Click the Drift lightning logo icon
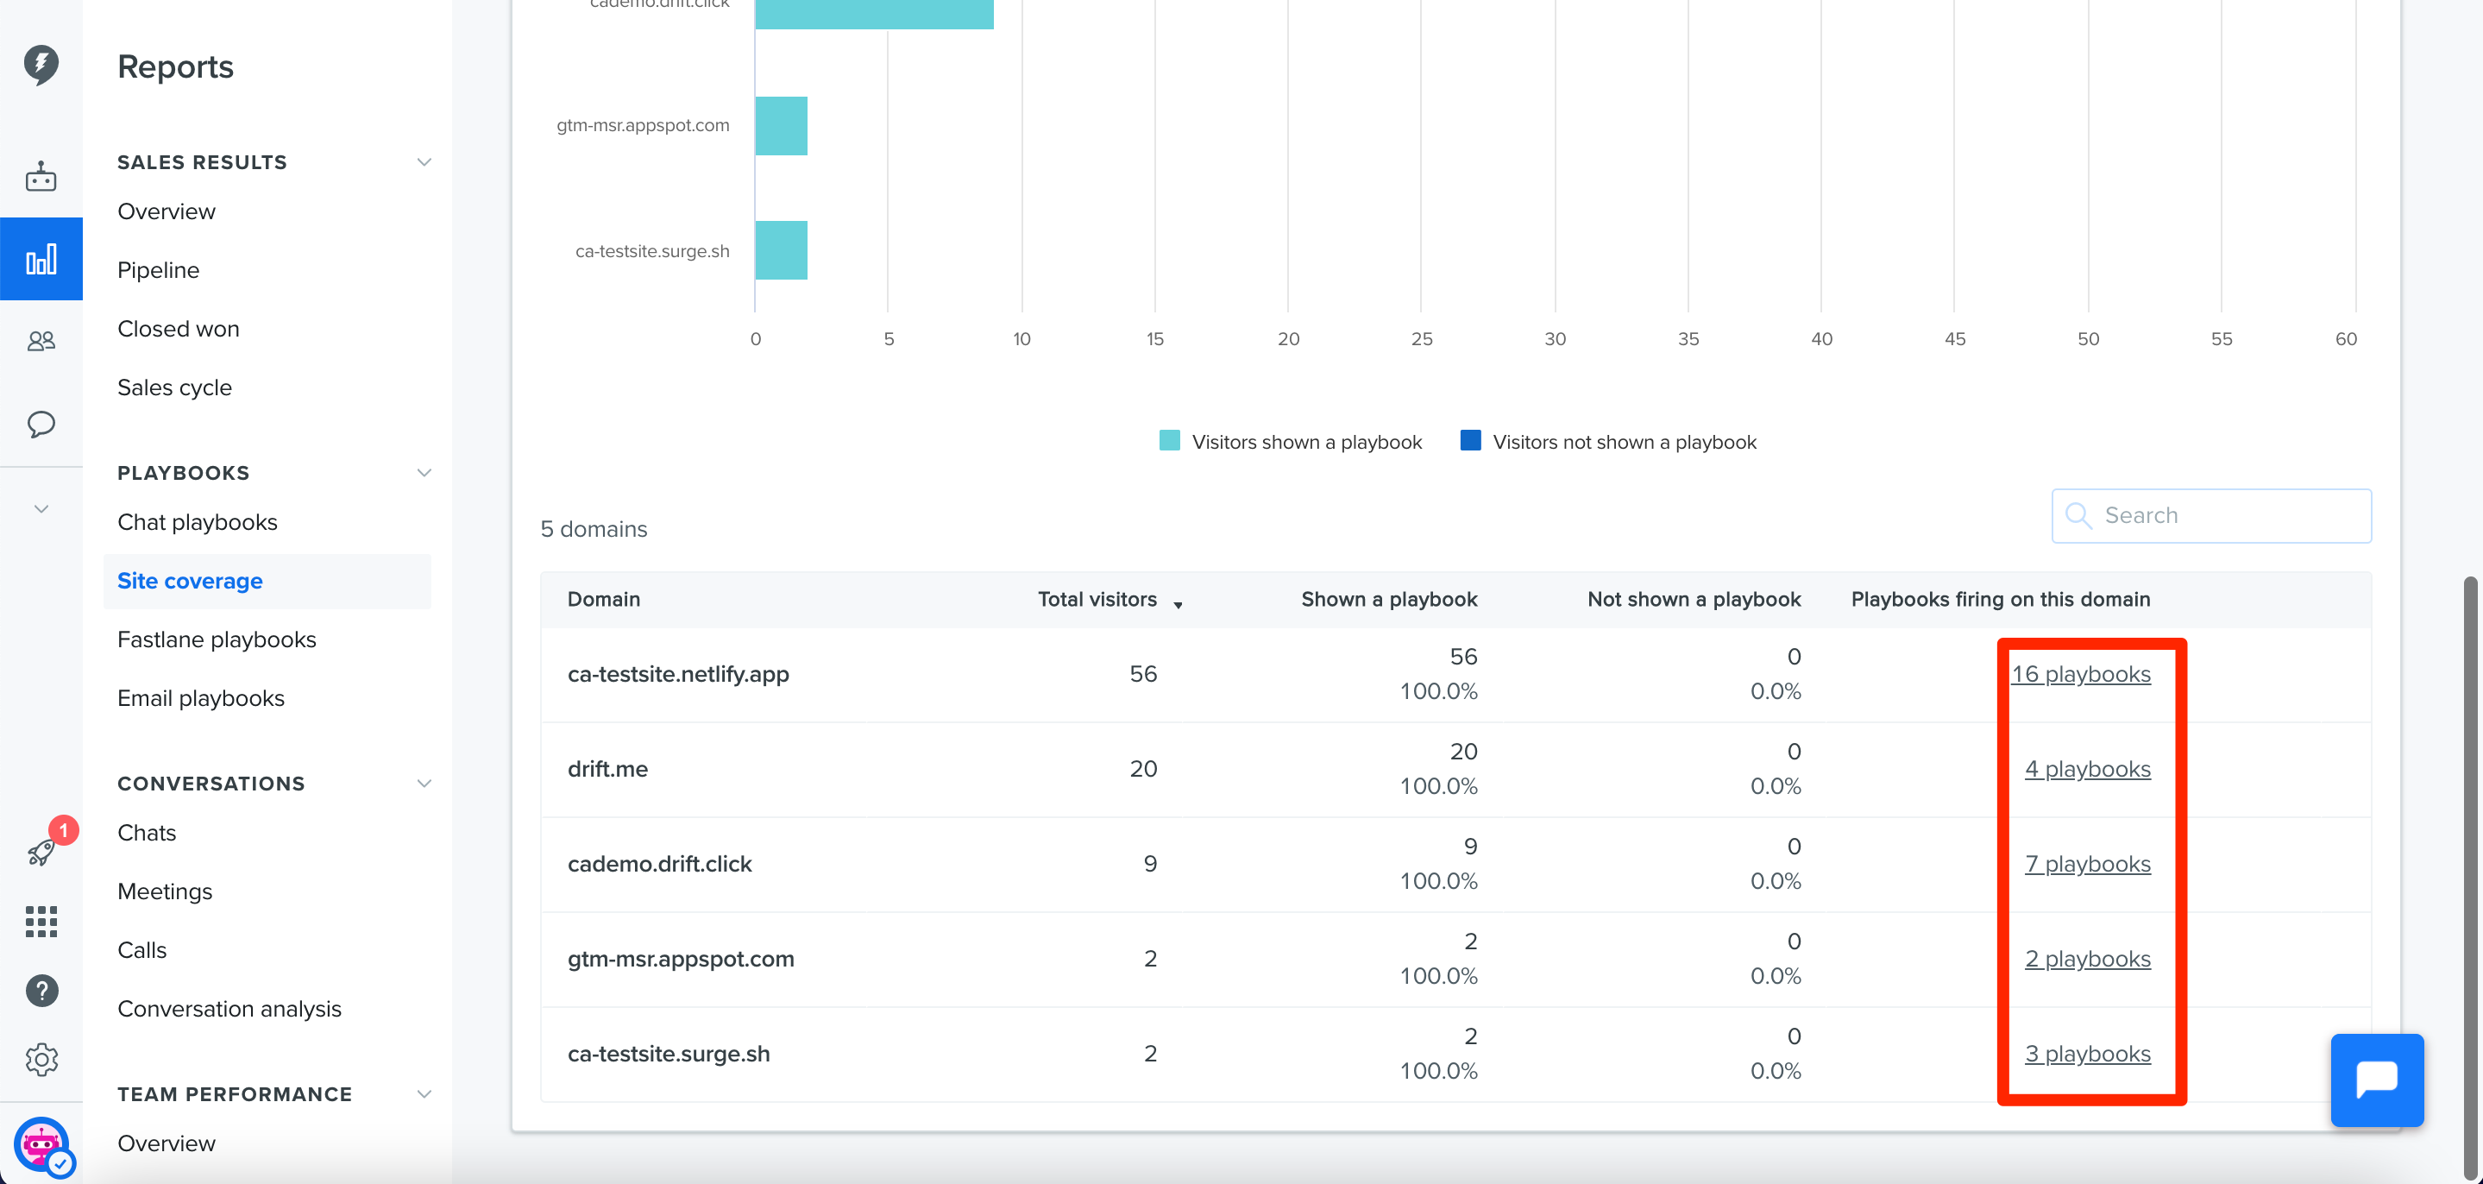The image size is (2483, 1184). [41, 65]
